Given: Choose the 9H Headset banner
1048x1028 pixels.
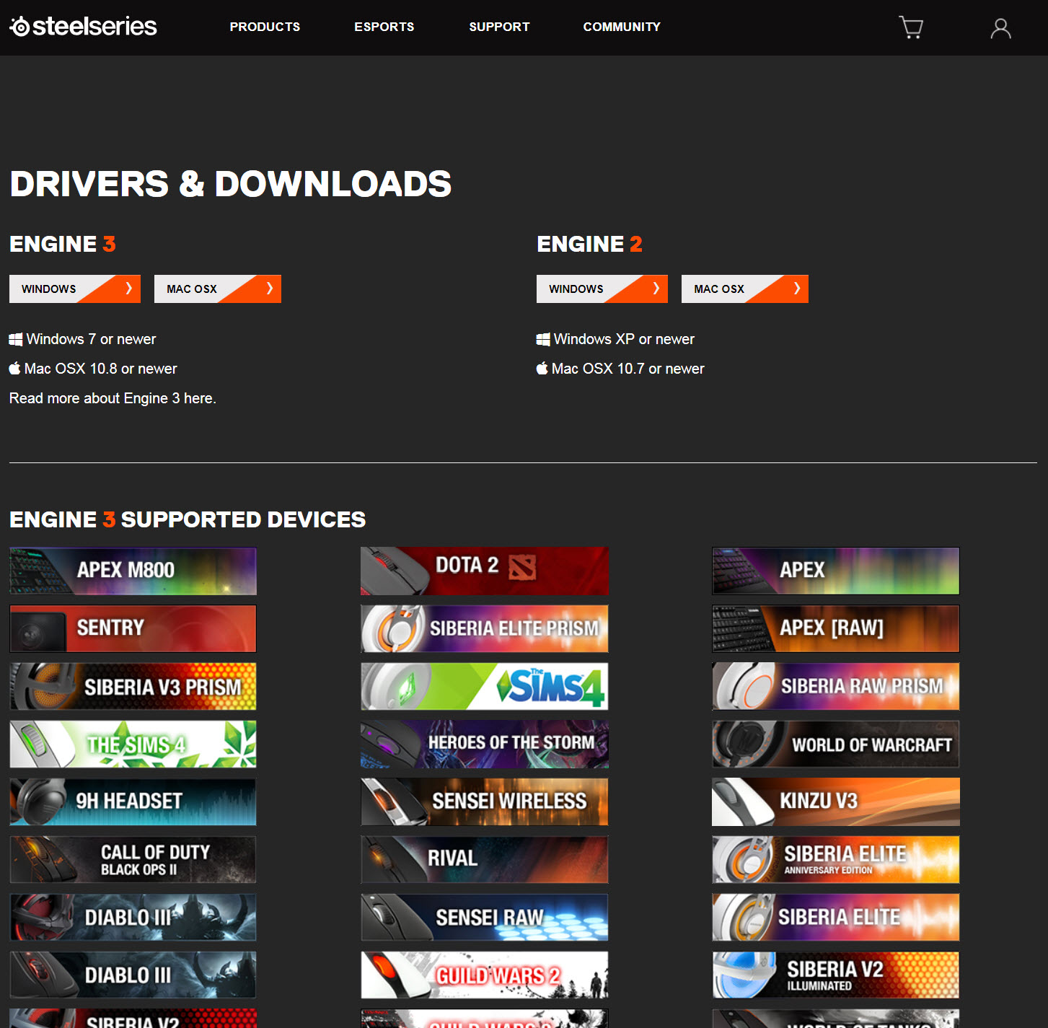Looking at the screenshot, I should pos(133,801).
